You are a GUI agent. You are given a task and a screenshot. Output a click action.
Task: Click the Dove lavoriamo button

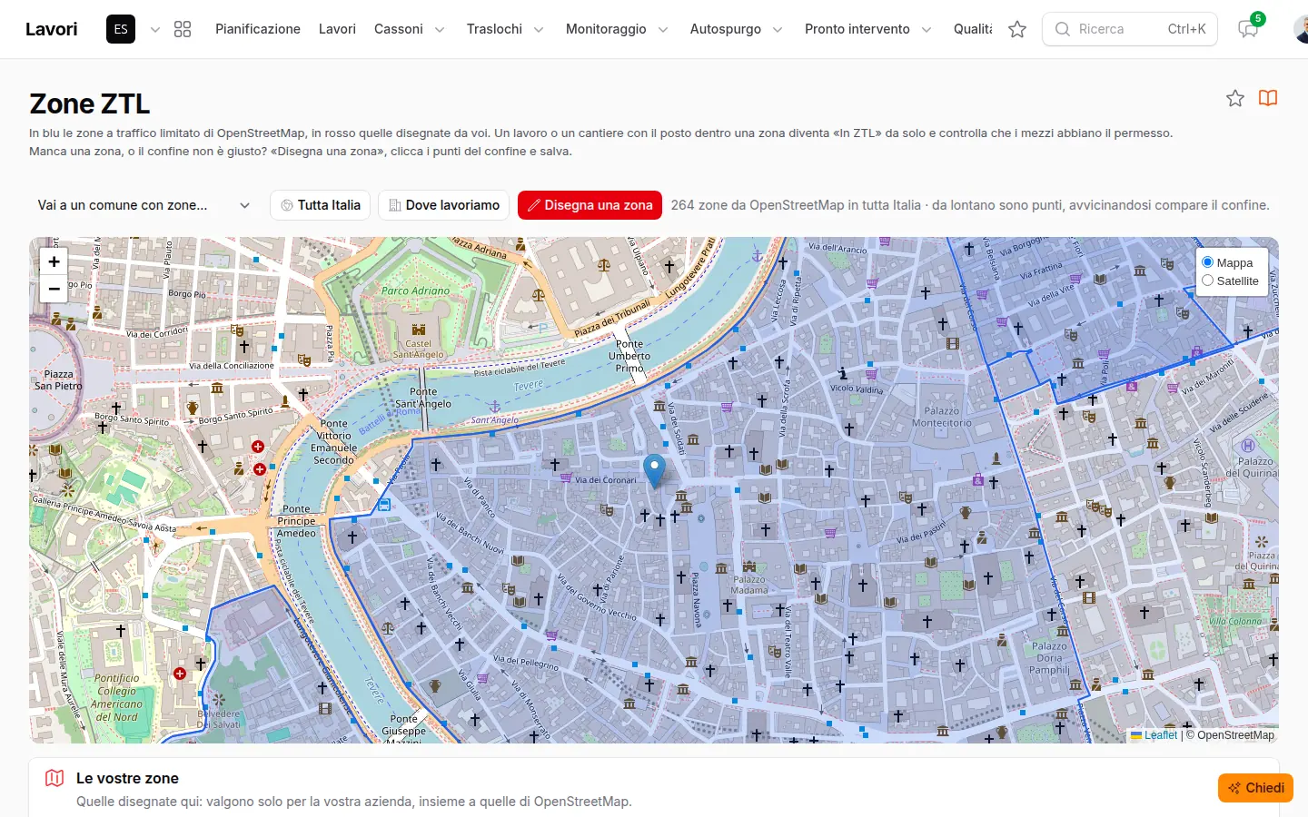(443, 205)
